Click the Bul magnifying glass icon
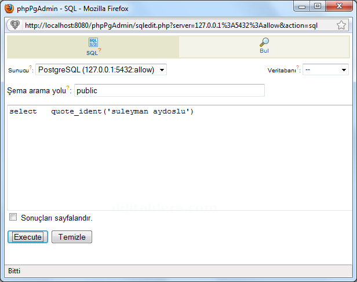The width and height of the screenshot is (357, 282). tap(264, 42)
